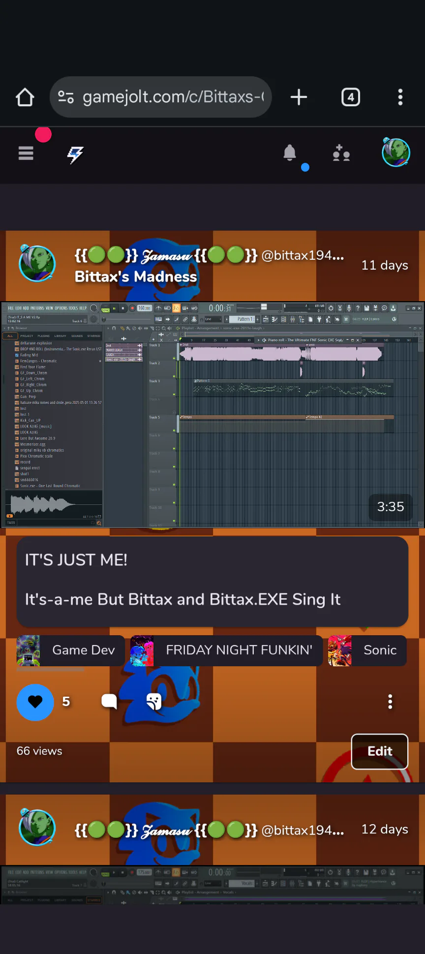Viewport: 425px width, 954px height.
Task: Open the notifications bell
Action: tap(290, 154)
